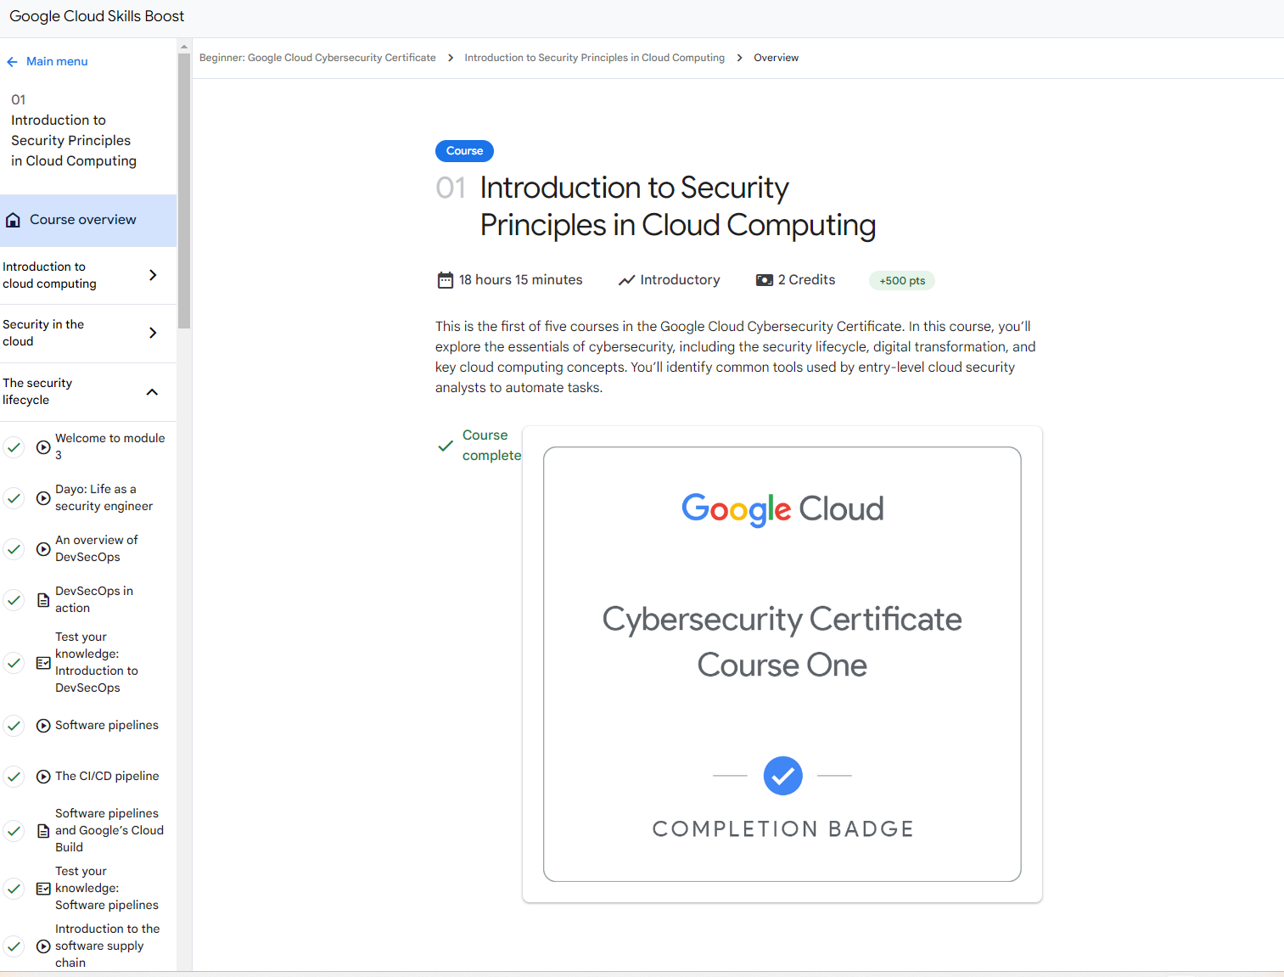Click the video play icon for Welcome to module 3
This screenshot has width=1284, height=977.
point(43,447)
